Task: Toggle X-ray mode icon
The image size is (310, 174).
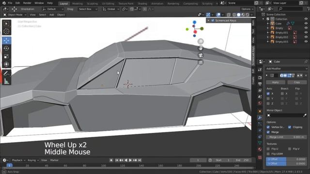Action: point(229,14)
